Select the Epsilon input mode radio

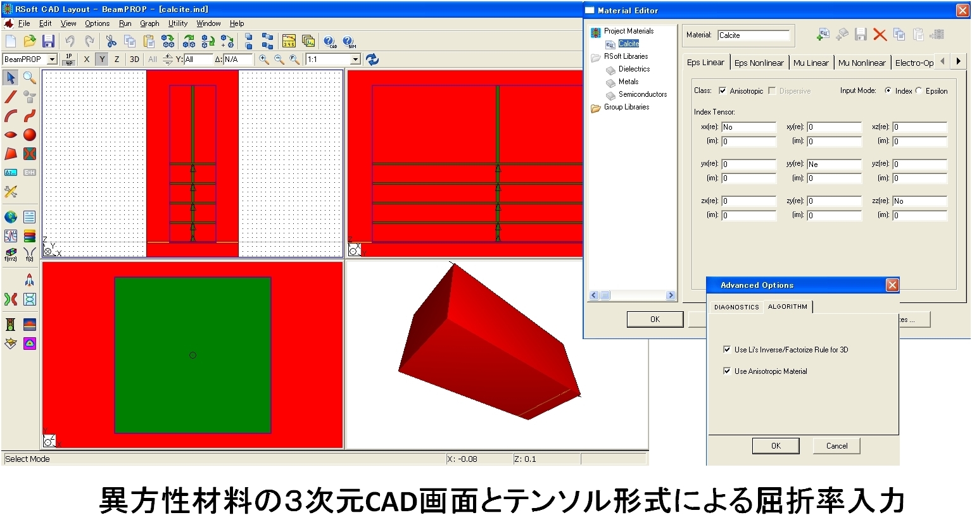tap(919, 90)
